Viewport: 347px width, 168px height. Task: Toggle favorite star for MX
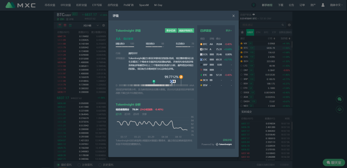point(241,44)
